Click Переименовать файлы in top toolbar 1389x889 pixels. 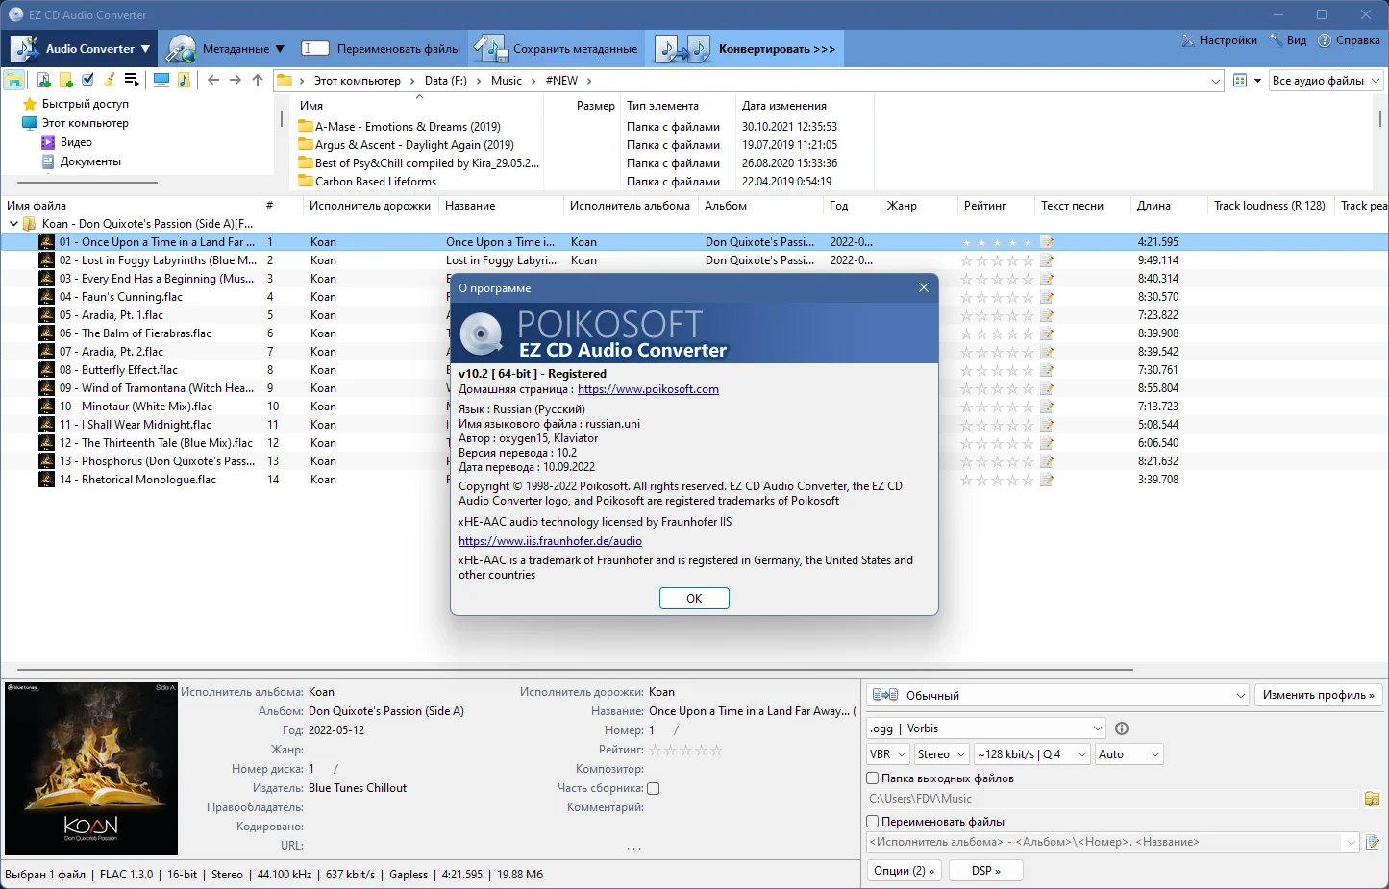tap(381, 48)
